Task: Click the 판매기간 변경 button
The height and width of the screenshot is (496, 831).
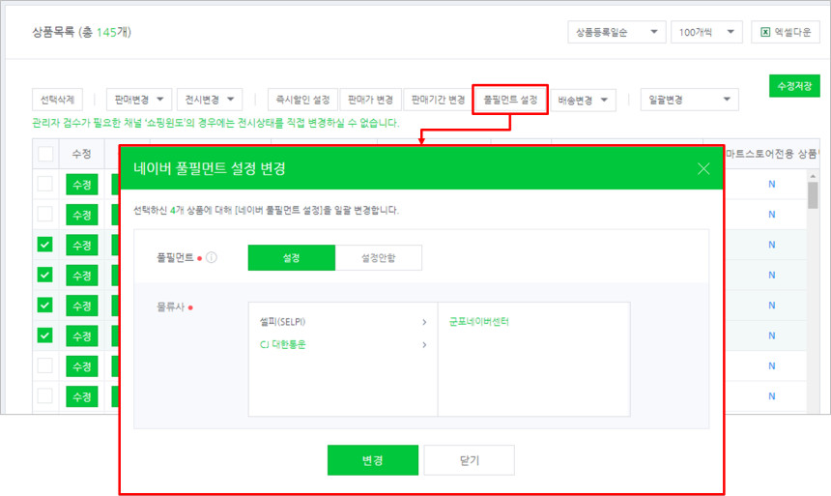Action: (438, 100)
